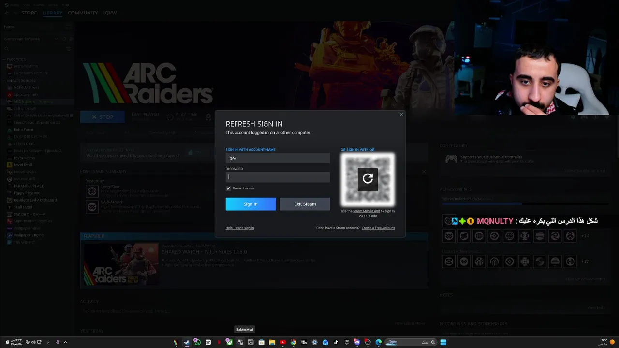Expand the Games and Software dropdown
This screenshot has width=619, height=348.
56,39
